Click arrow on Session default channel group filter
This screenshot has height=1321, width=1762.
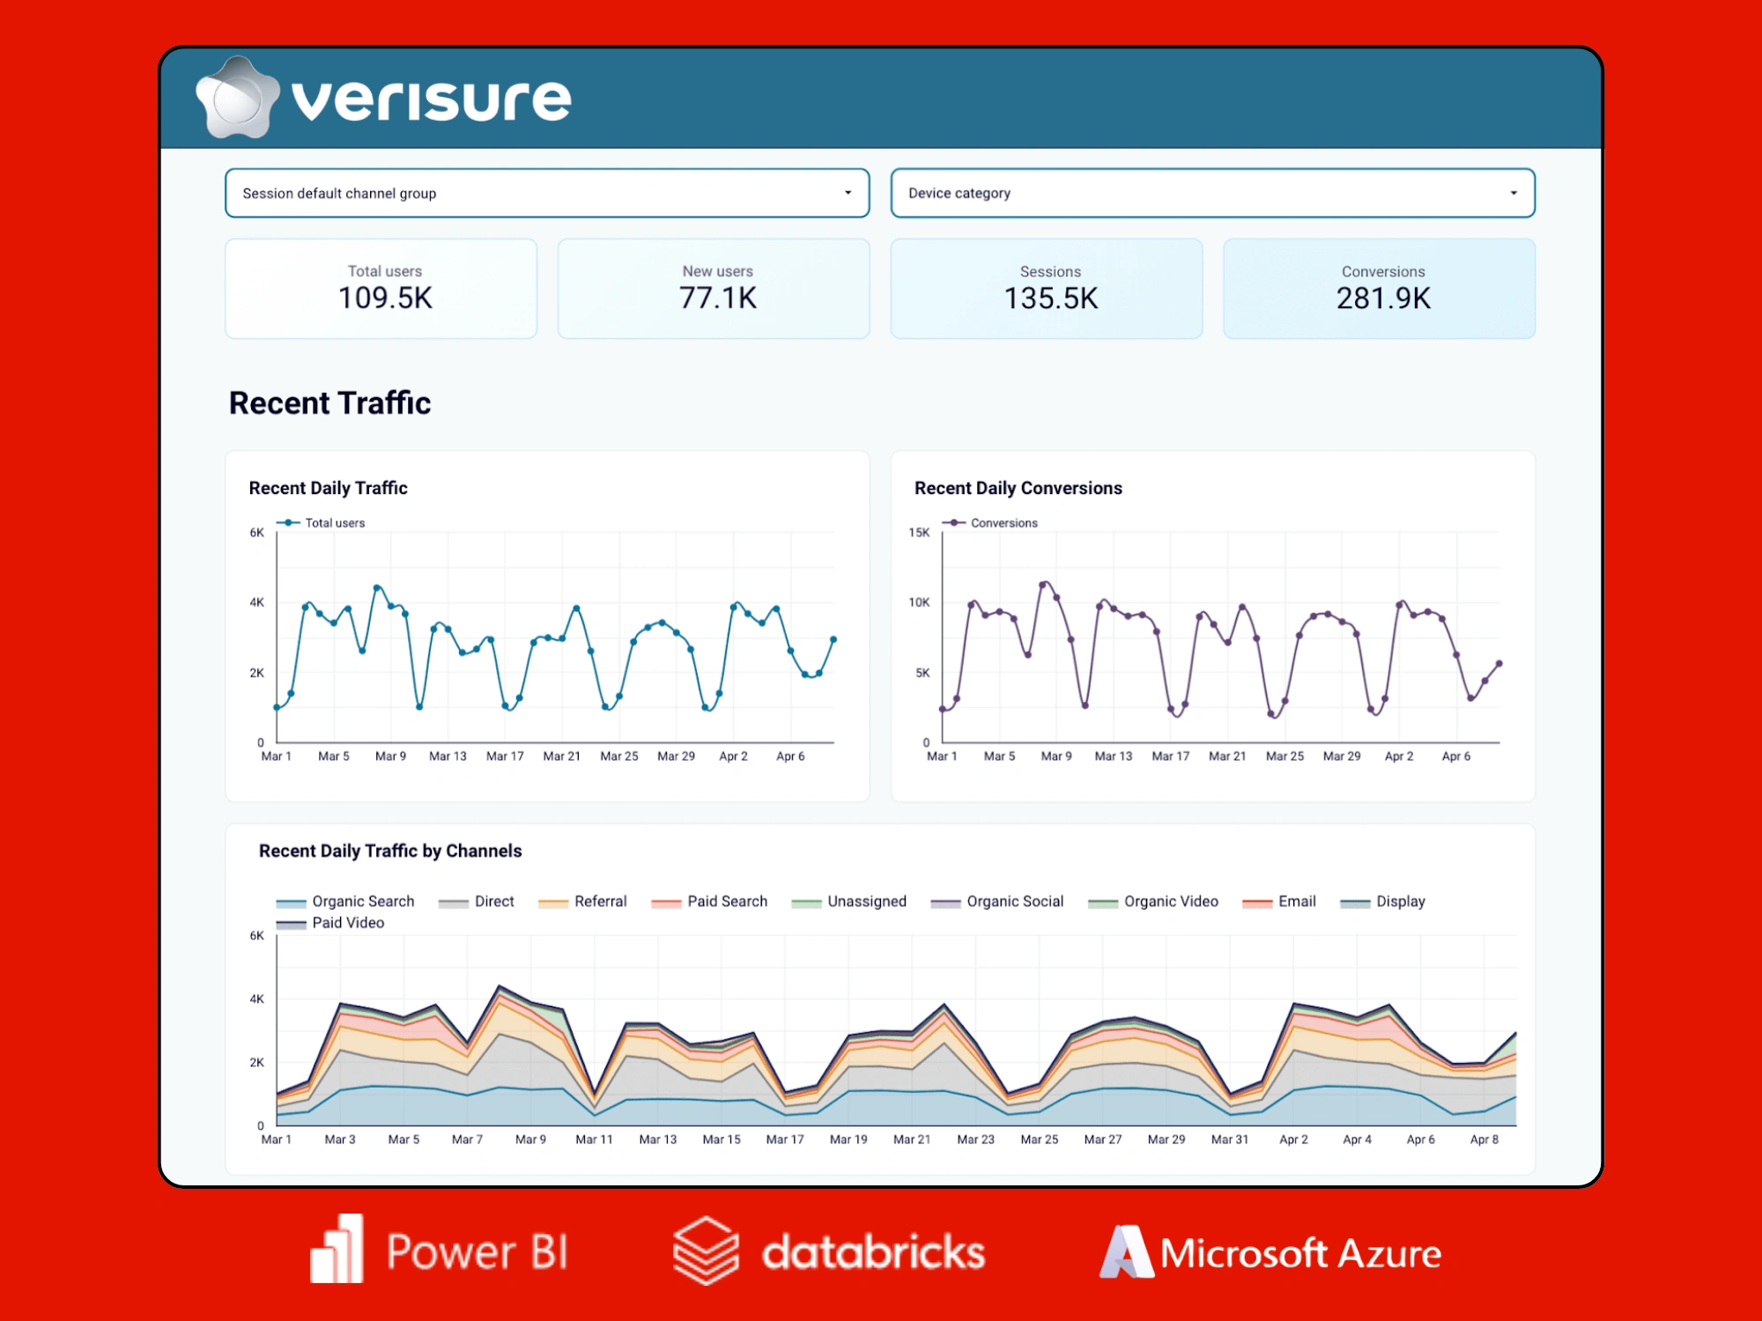pos(848,193)
